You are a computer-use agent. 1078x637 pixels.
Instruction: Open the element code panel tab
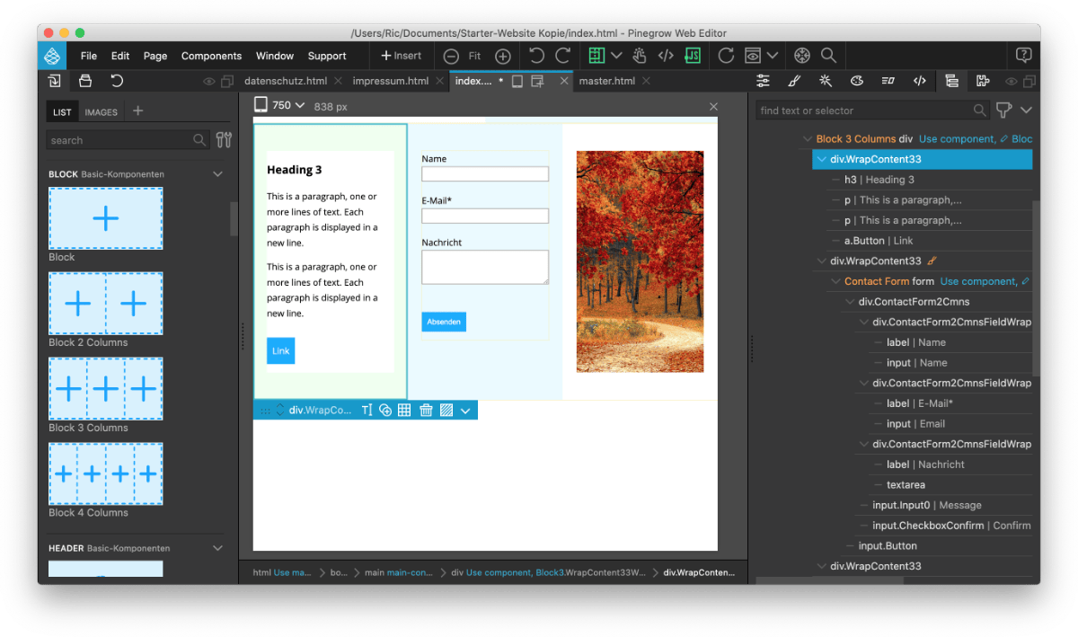point(919,81)
